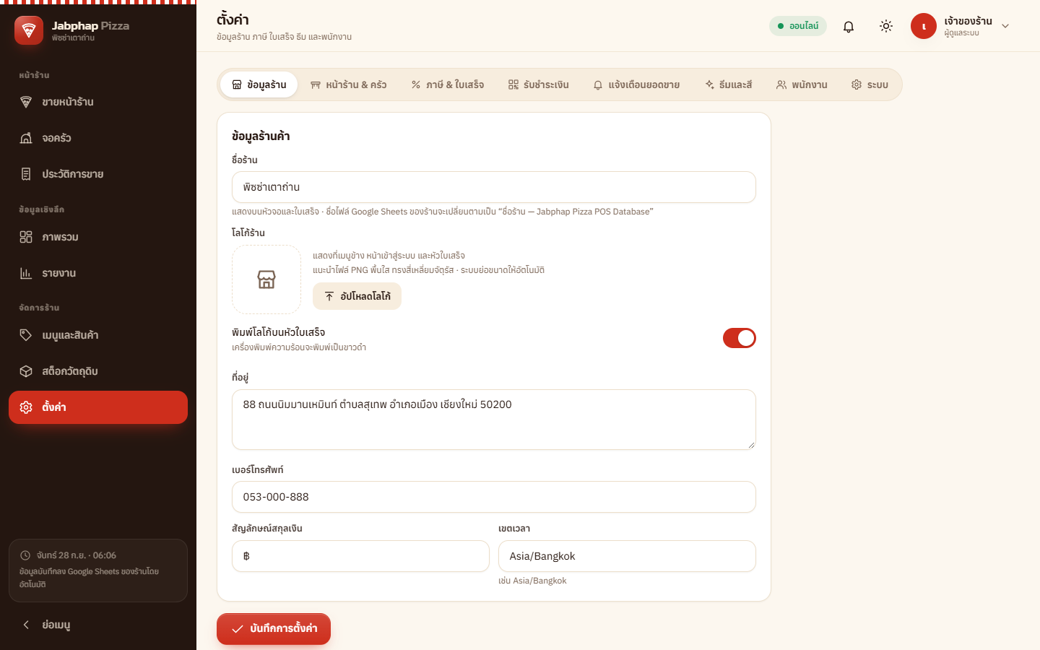
Task: Click the เบอร์โทรศัพท์ phone field
Action: click(494, 497)
